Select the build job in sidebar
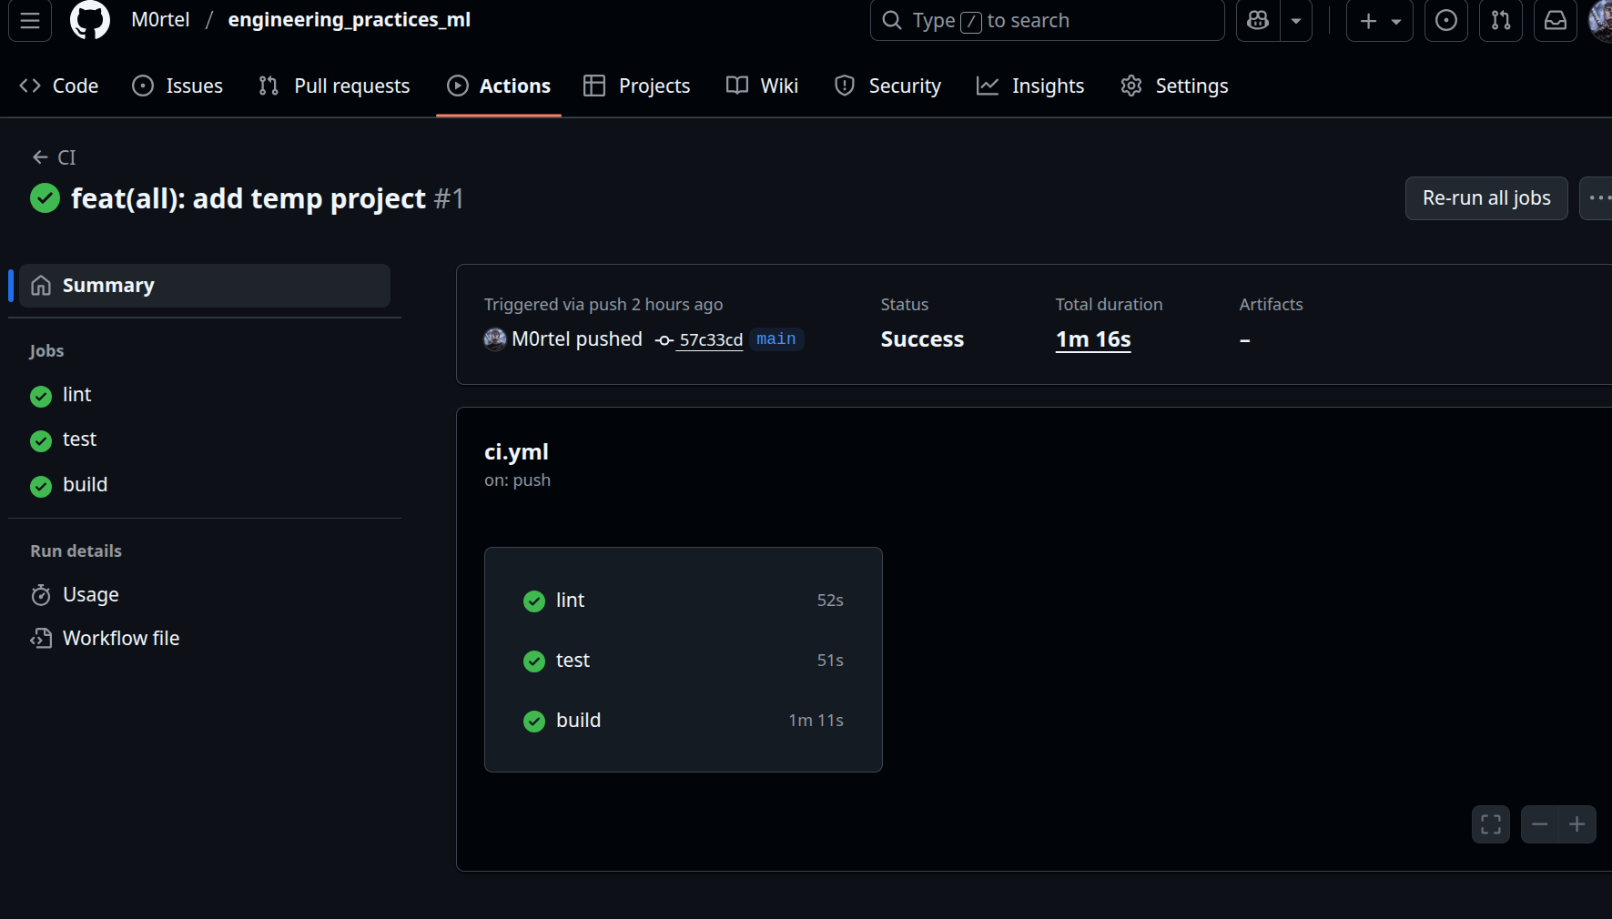The width and height of the screenshot is (1612, 919). 85,485
